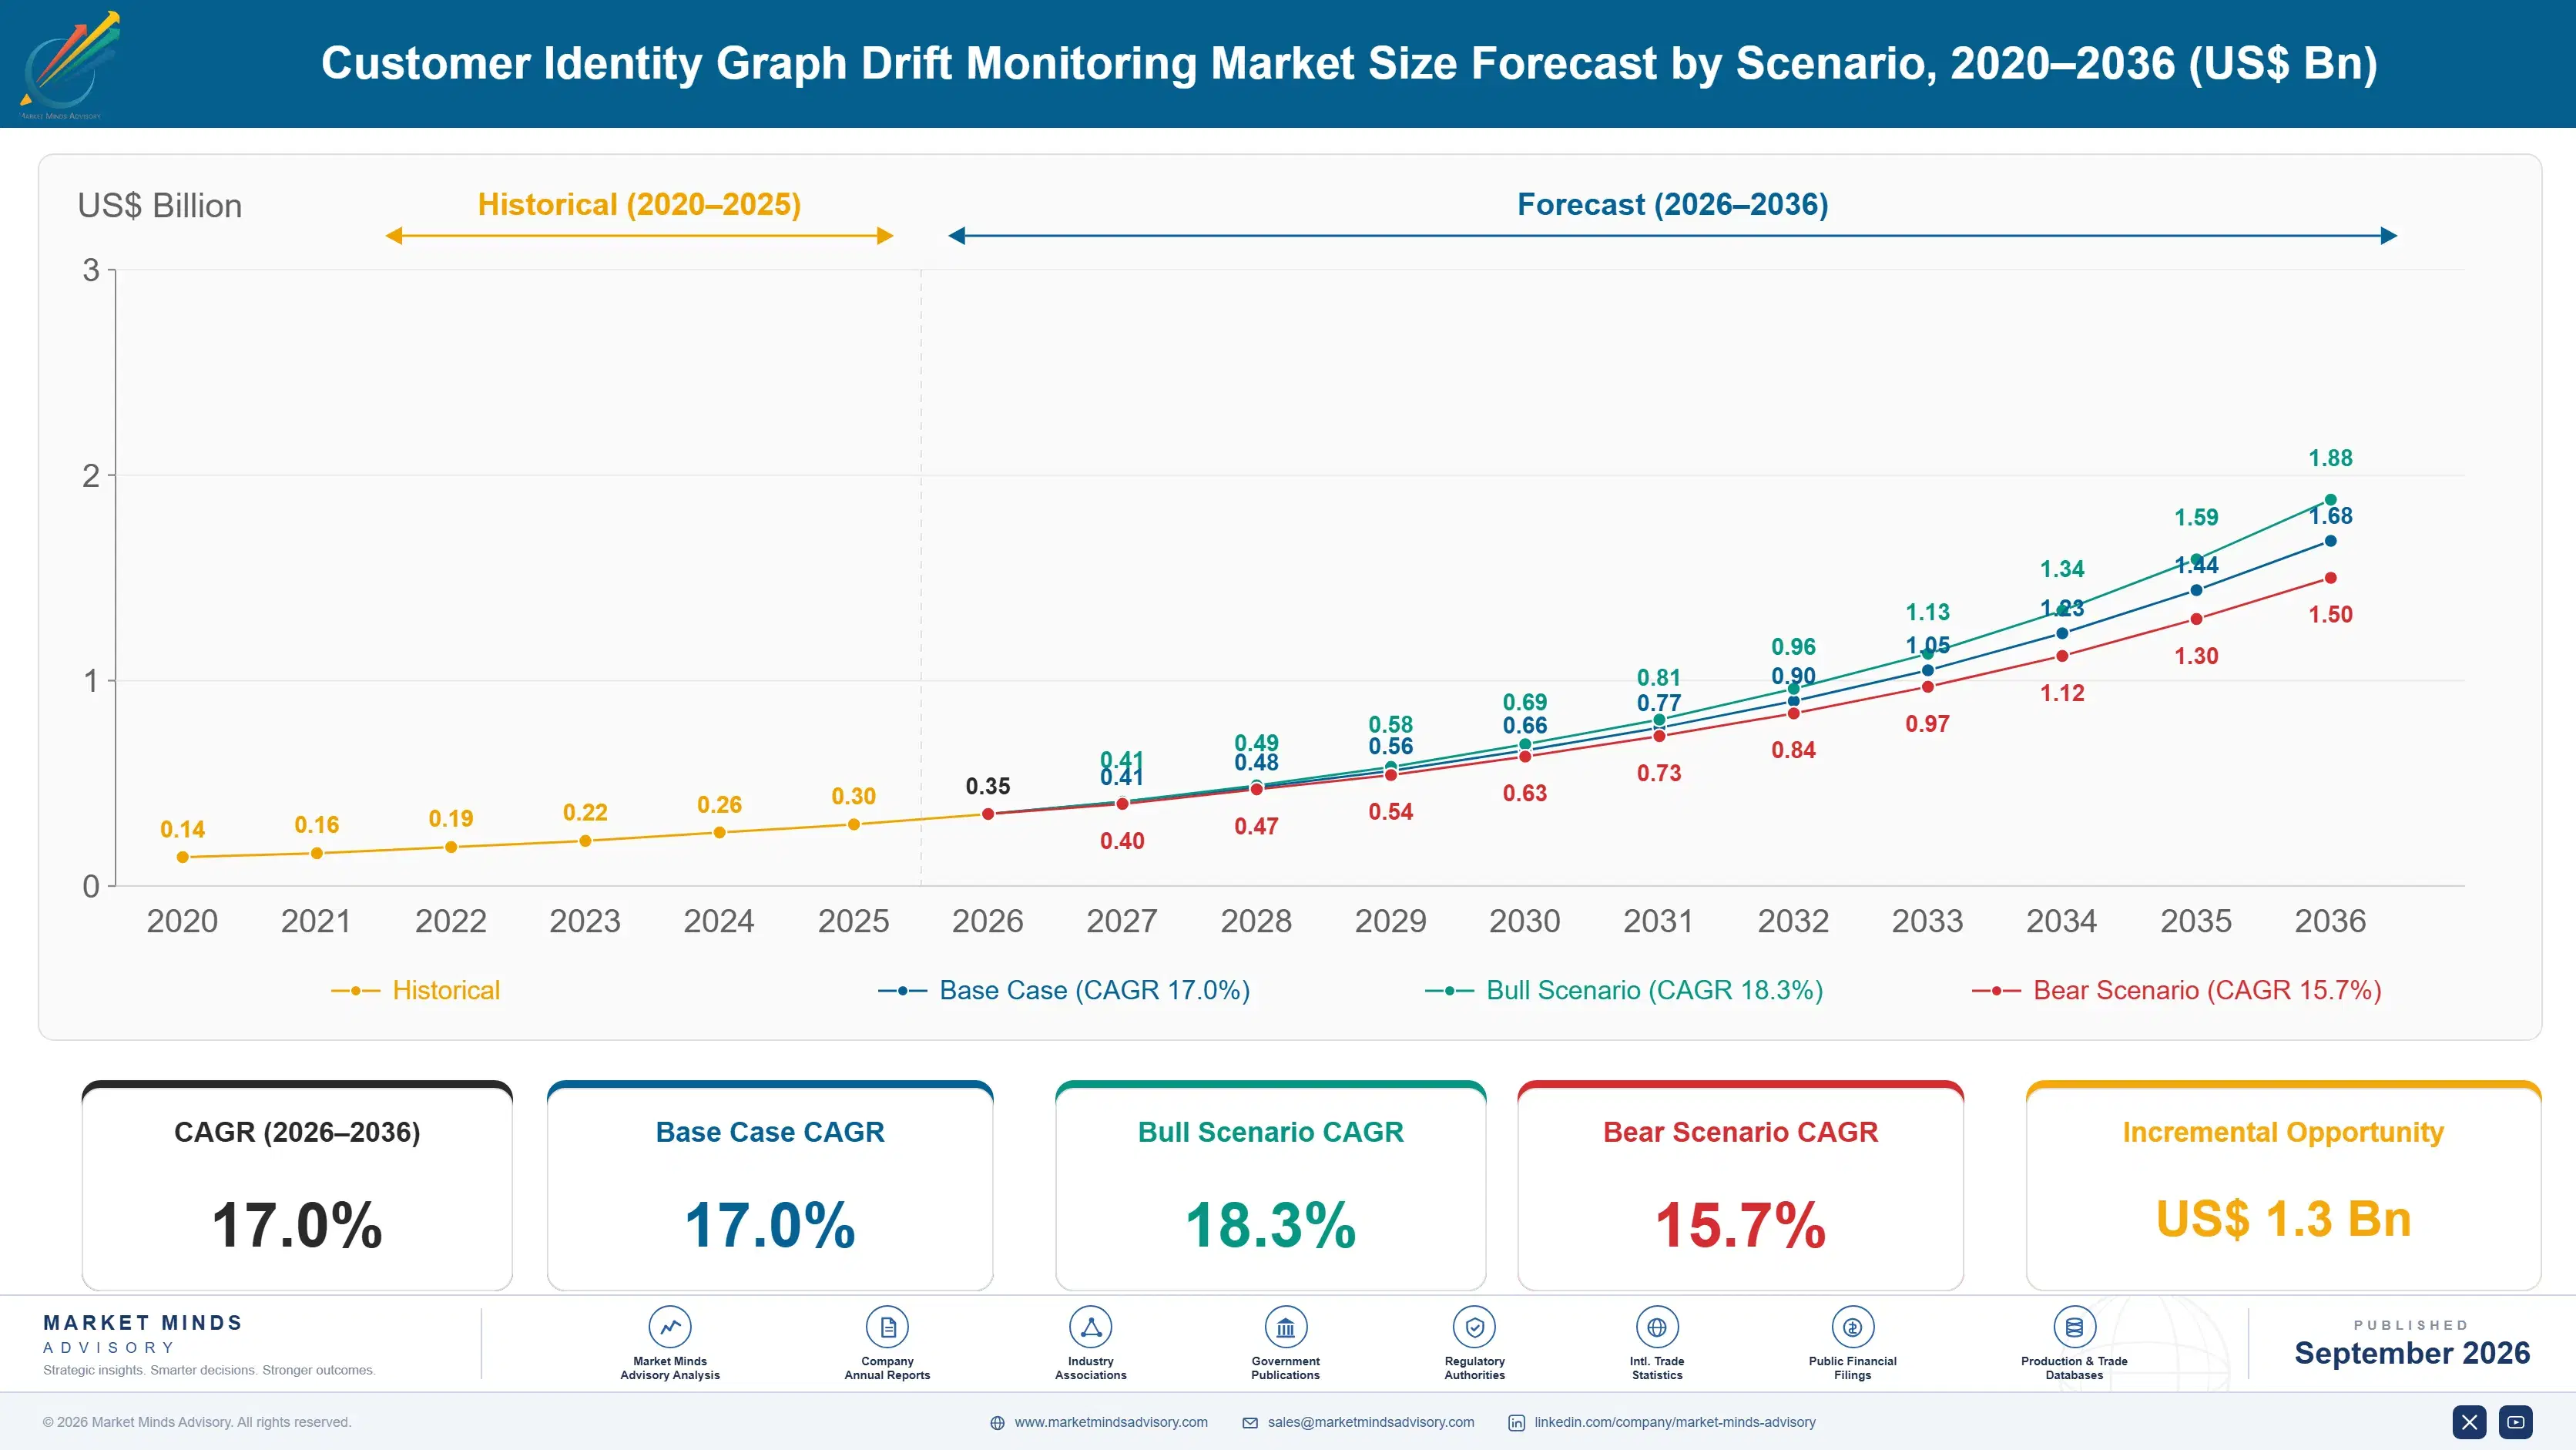This screenshot has height=1450, width=2576.
Task: Click the 2031 Bull Scenario value 0.81
Action: pos(1659,677)
